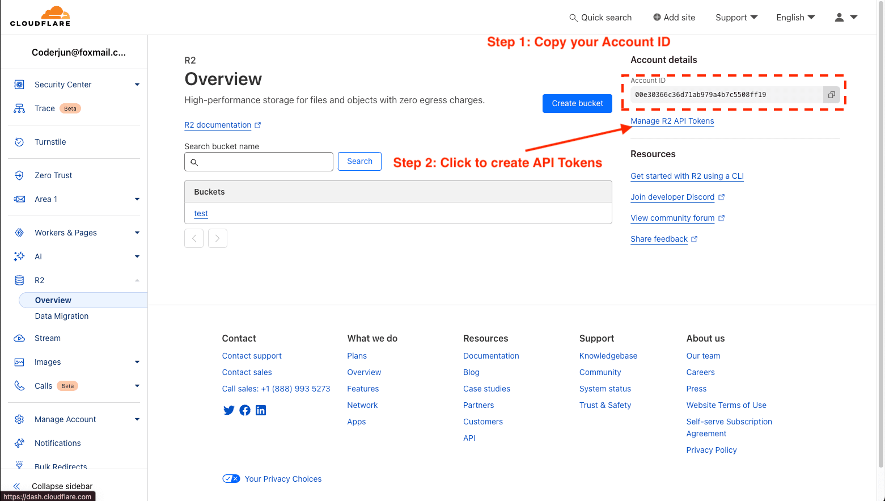Select Overview under R2

tap(83, 300)
